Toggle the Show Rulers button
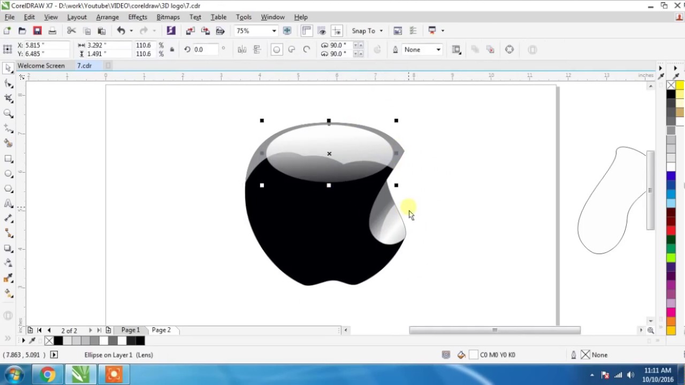The width and height of the screenshot is (685, 385). (307, 31)
